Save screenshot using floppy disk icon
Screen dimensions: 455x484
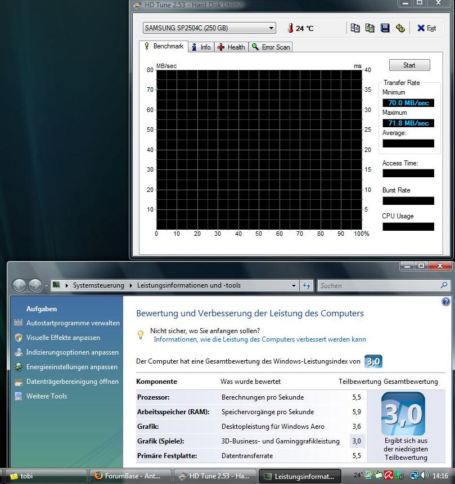click(x=385, y=28)
